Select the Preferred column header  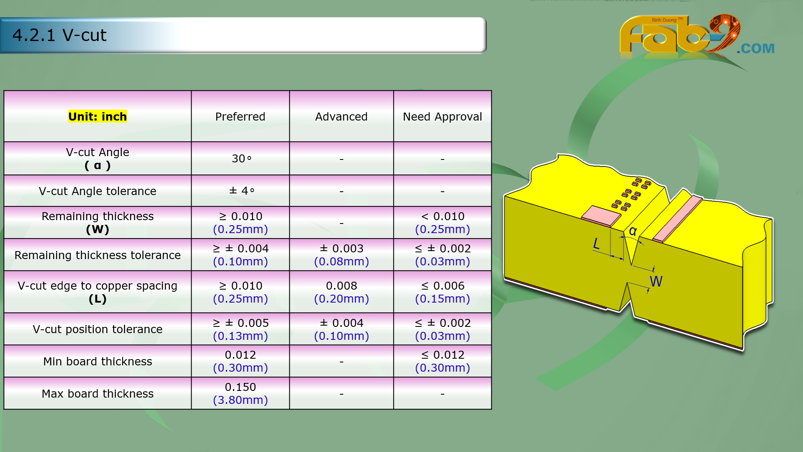(x=240, y=116)
